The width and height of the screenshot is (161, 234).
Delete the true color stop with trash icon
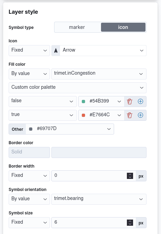click(130, 115)
